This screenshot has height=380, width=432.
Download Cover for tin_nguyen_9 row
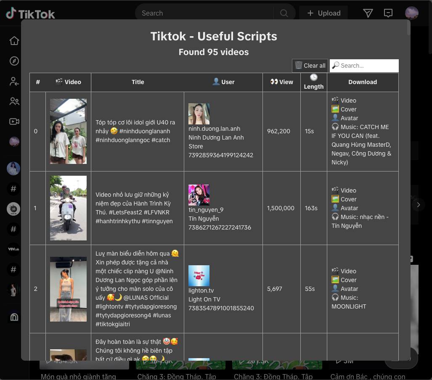344,199
